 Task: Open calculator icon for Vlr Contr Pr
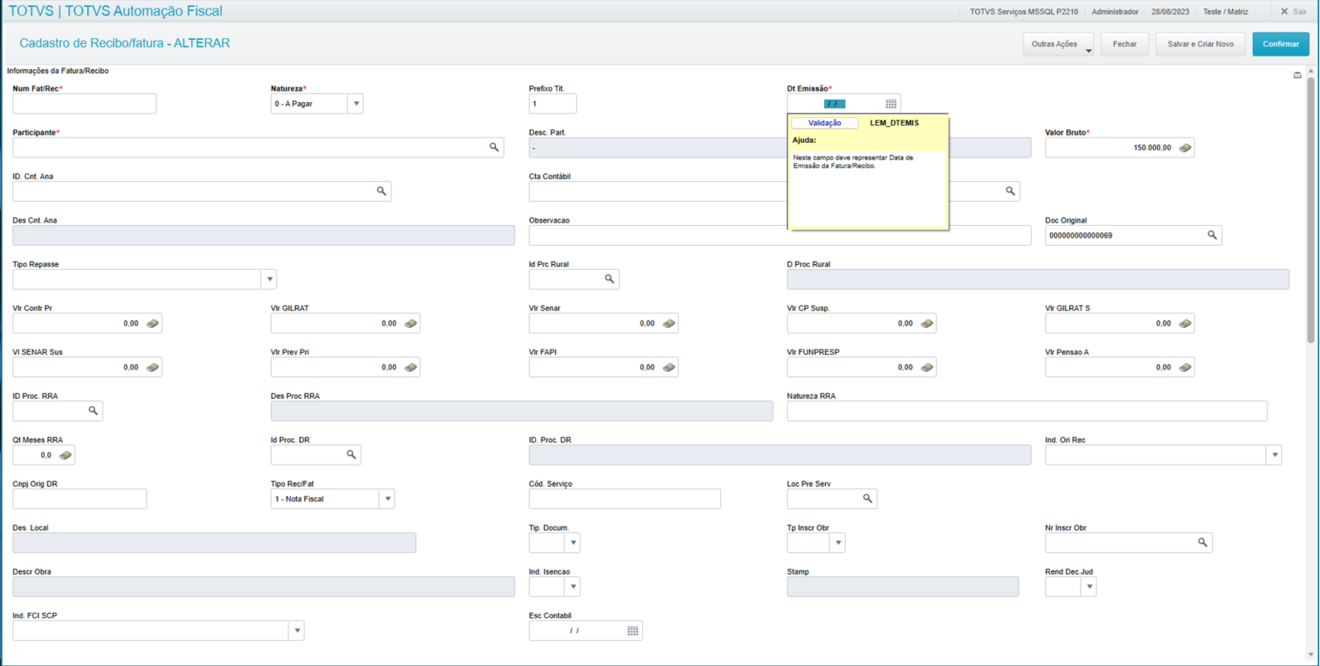coord(153,323)
